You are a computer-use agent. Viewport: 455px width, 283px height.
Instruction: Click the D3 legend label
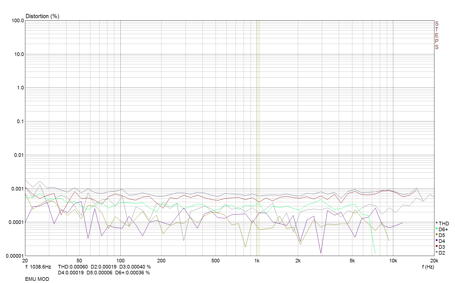(442, 247)
